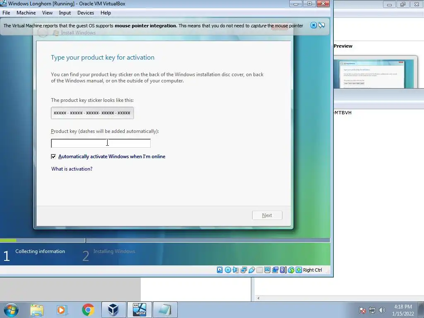Click the keyboard capture green arrow icon
424x318 pixels.
point(299,270)
